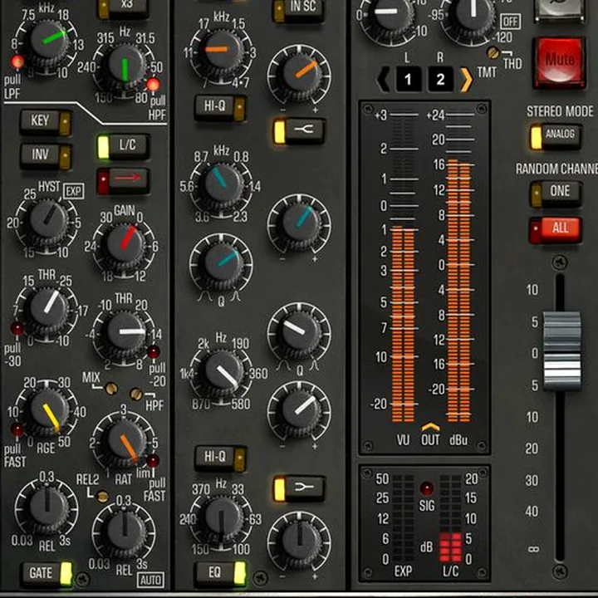Click the EQ enable button
The width and height of the screenshot is (598, 598).
click(x=221, y=573)
